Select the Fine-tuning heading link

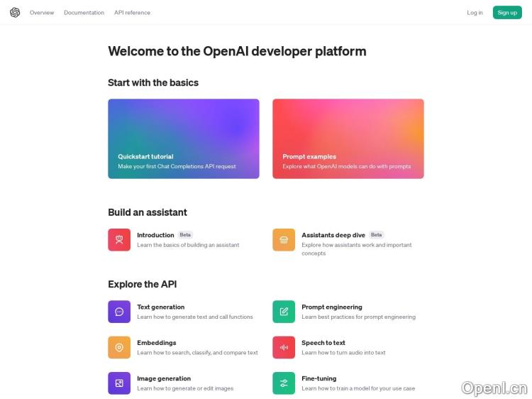319,378
